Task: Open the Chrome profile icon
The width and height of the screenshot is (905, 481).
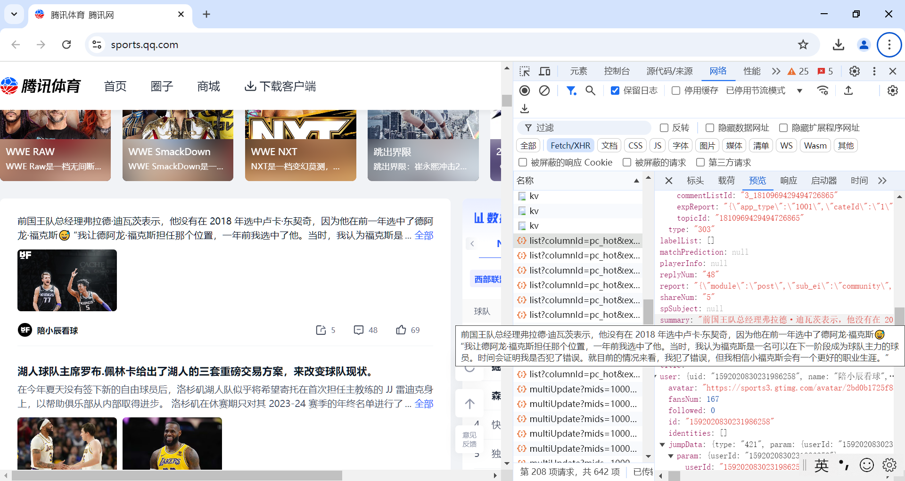Action: coord(864,45)
